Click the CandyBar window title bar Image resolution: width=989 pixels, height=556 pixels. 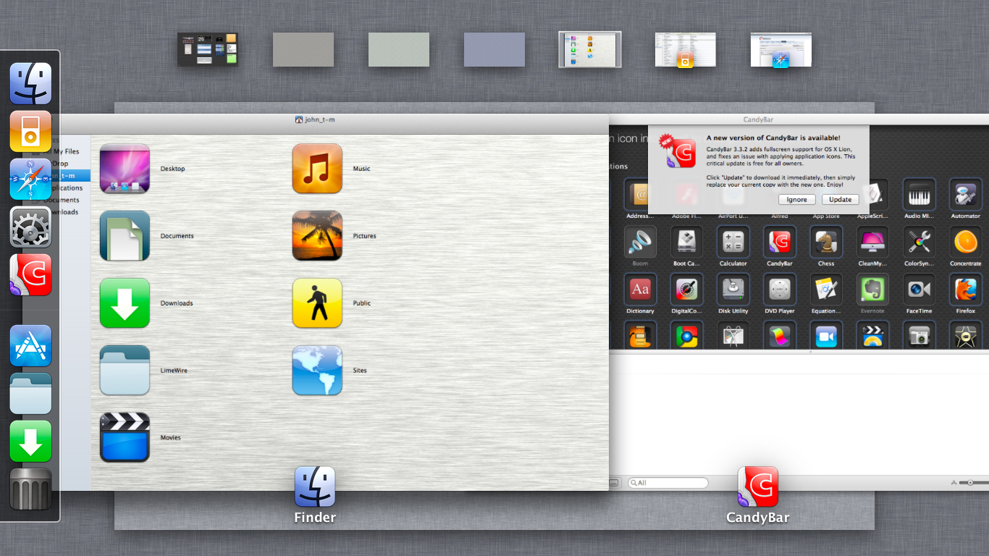pyautogui.click(x=758, y=119)
